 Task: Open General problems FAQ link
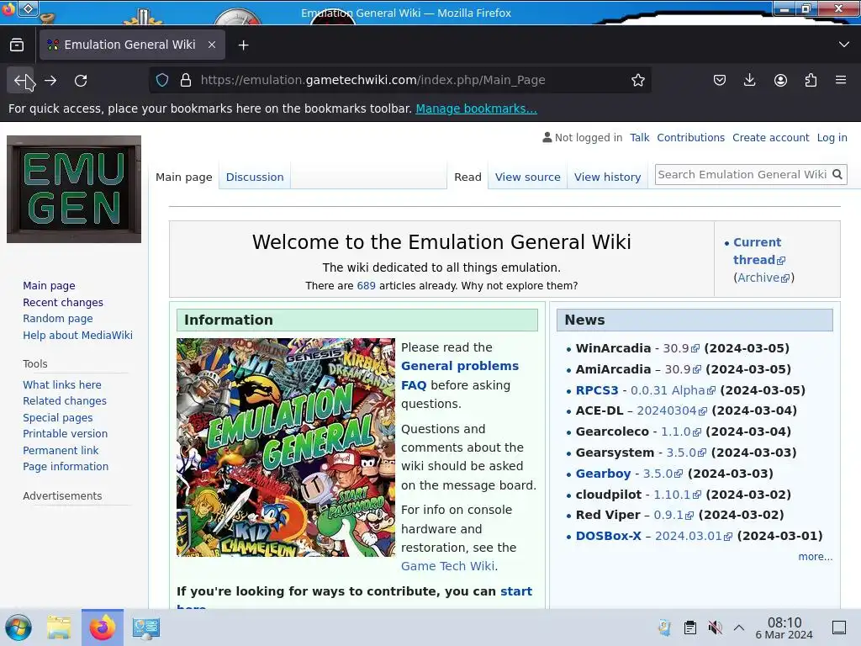(x=460, y=375)
